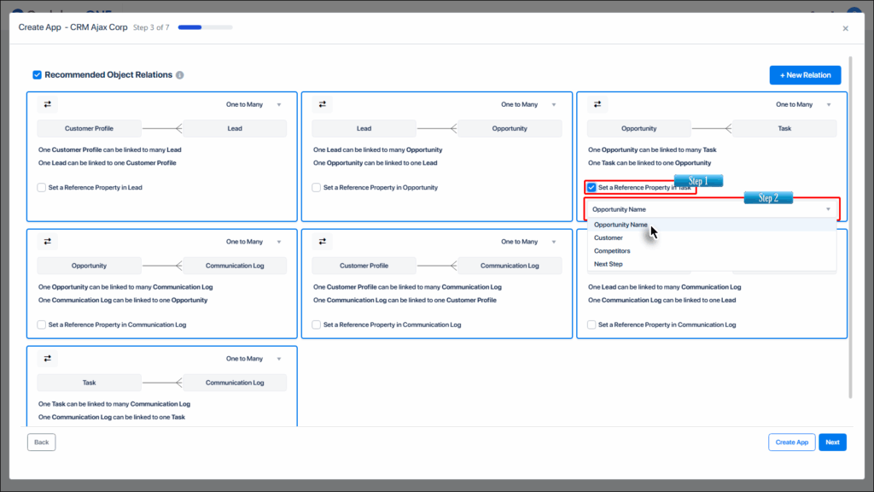Select Competitors option in dropdown list
874x492 pixels.
point(712,251)
